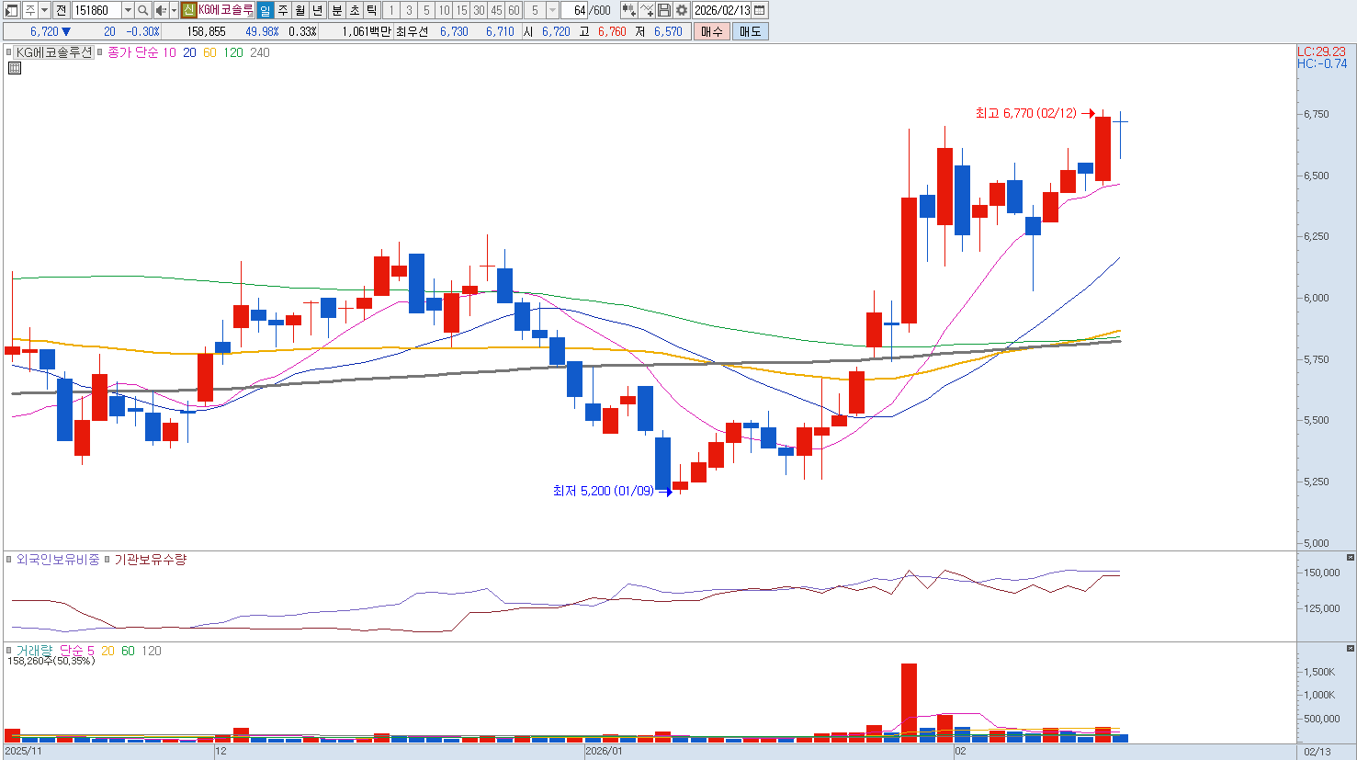Open chart settings gear icon
This screenshot has width=1357, height=760.
[x=682, y=10]
